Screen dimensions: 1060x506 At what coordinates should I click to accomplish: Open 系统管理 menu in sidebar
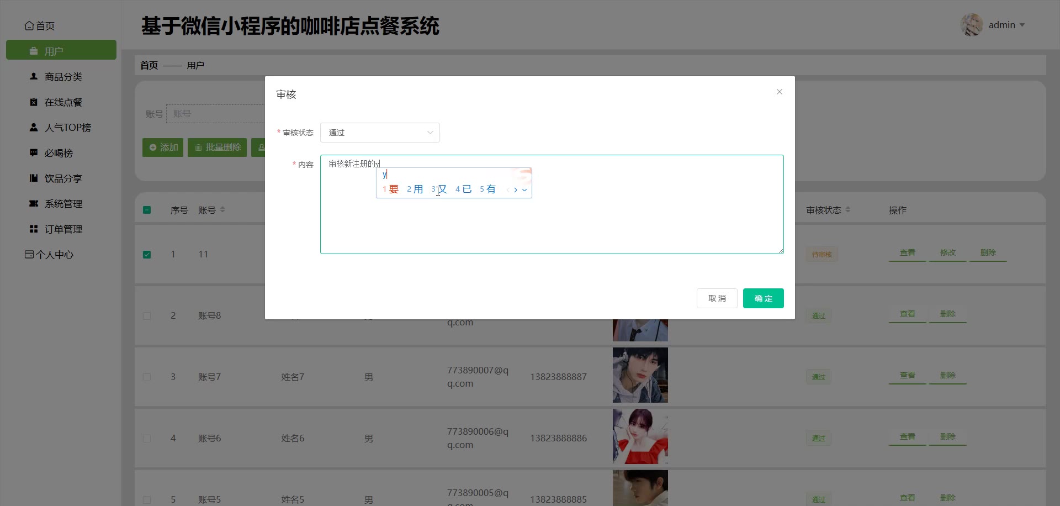point(63,204)
